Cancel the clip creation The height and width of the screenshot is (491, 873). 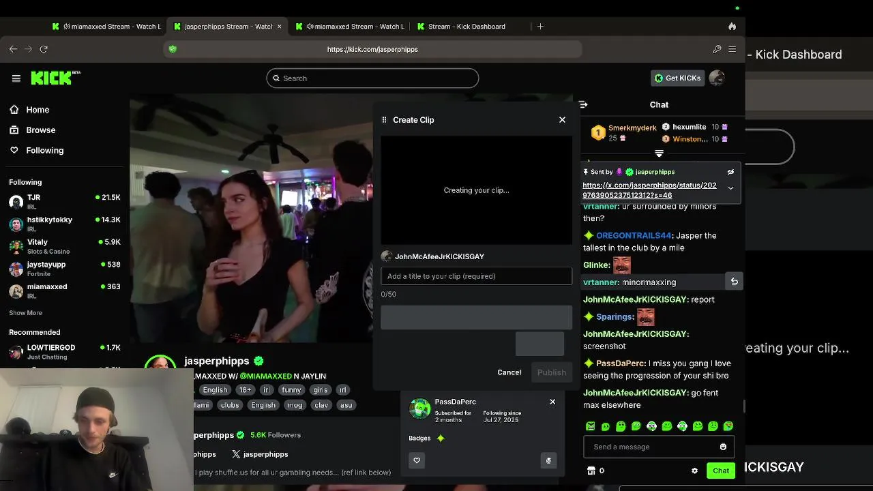tap(509, 372)
